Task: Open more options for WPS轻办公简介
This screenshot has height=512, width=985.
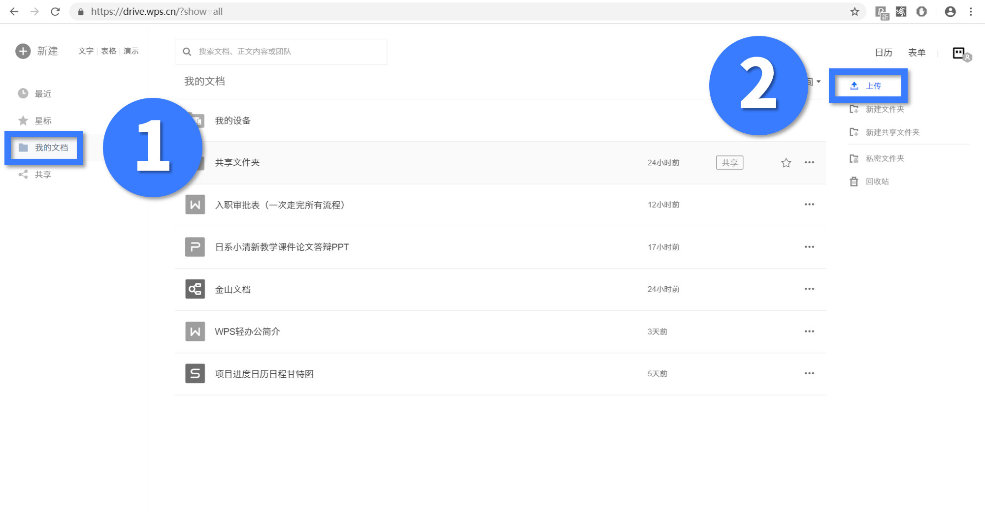Action: pos(809,331)
